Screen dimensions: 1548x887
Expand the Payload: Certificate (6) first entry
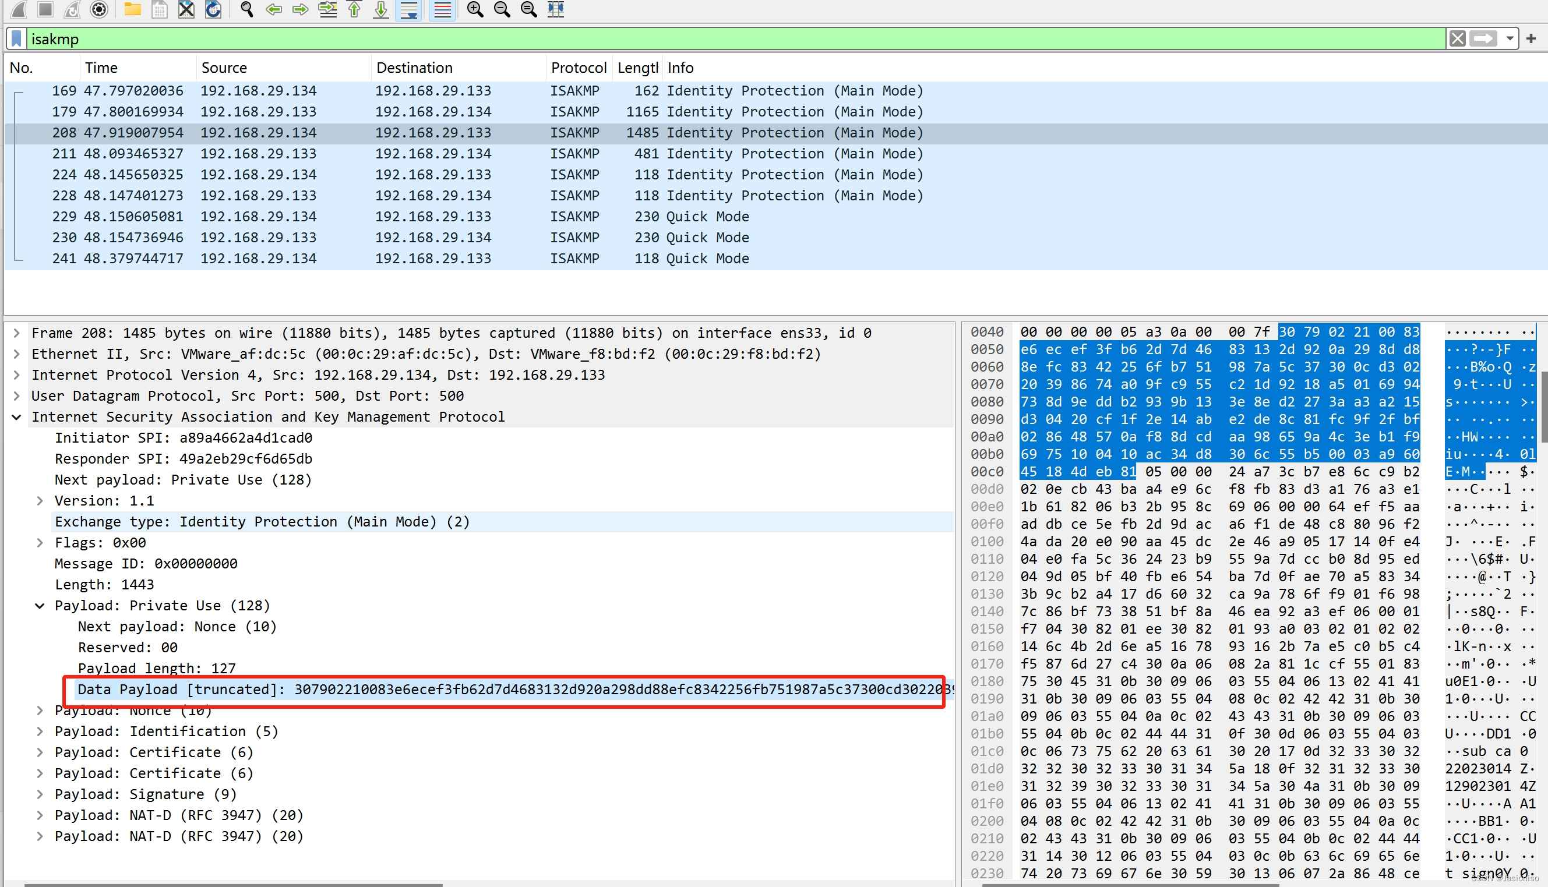(x=40, y=752)
